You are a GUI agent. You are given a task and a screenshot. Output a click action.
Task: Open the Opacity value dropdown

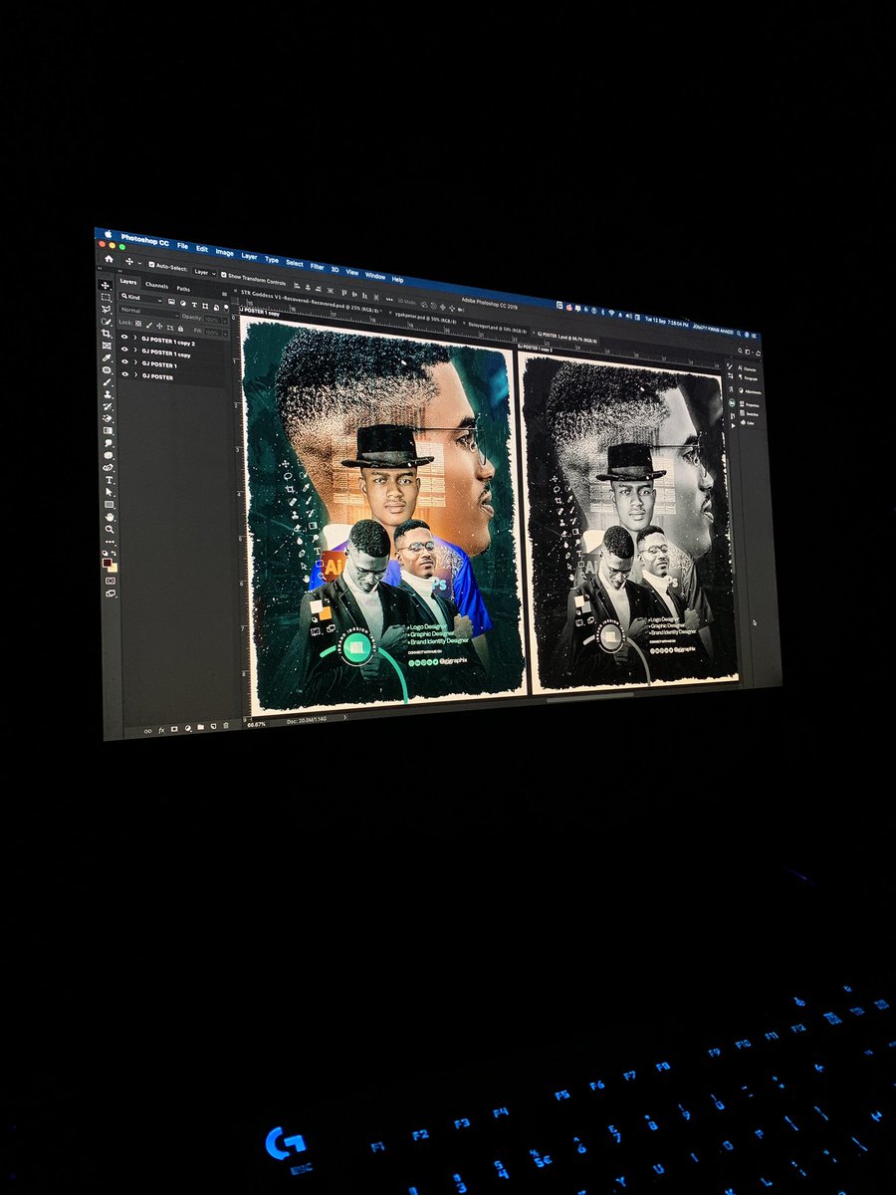pyautogui.click(x=225, y=321)
